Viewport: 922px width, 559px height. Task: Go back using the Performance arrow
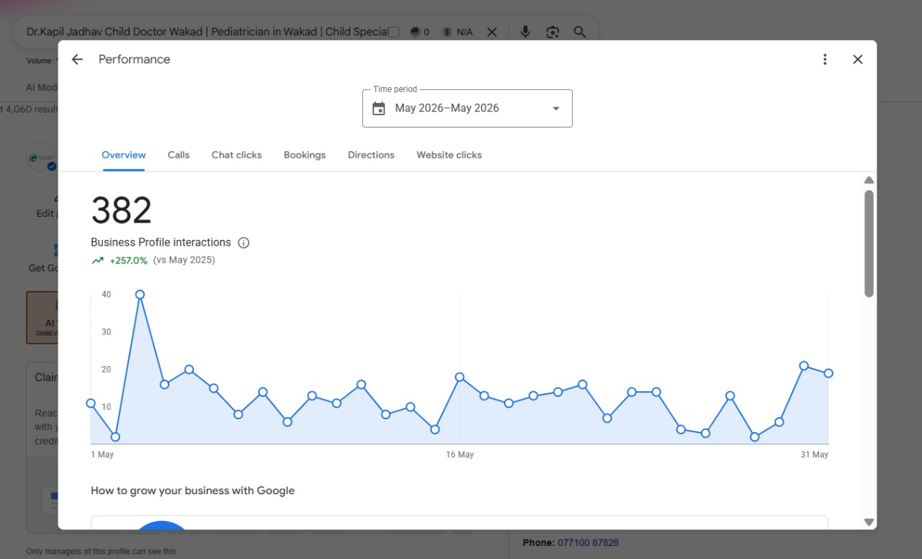click(77, 60)
